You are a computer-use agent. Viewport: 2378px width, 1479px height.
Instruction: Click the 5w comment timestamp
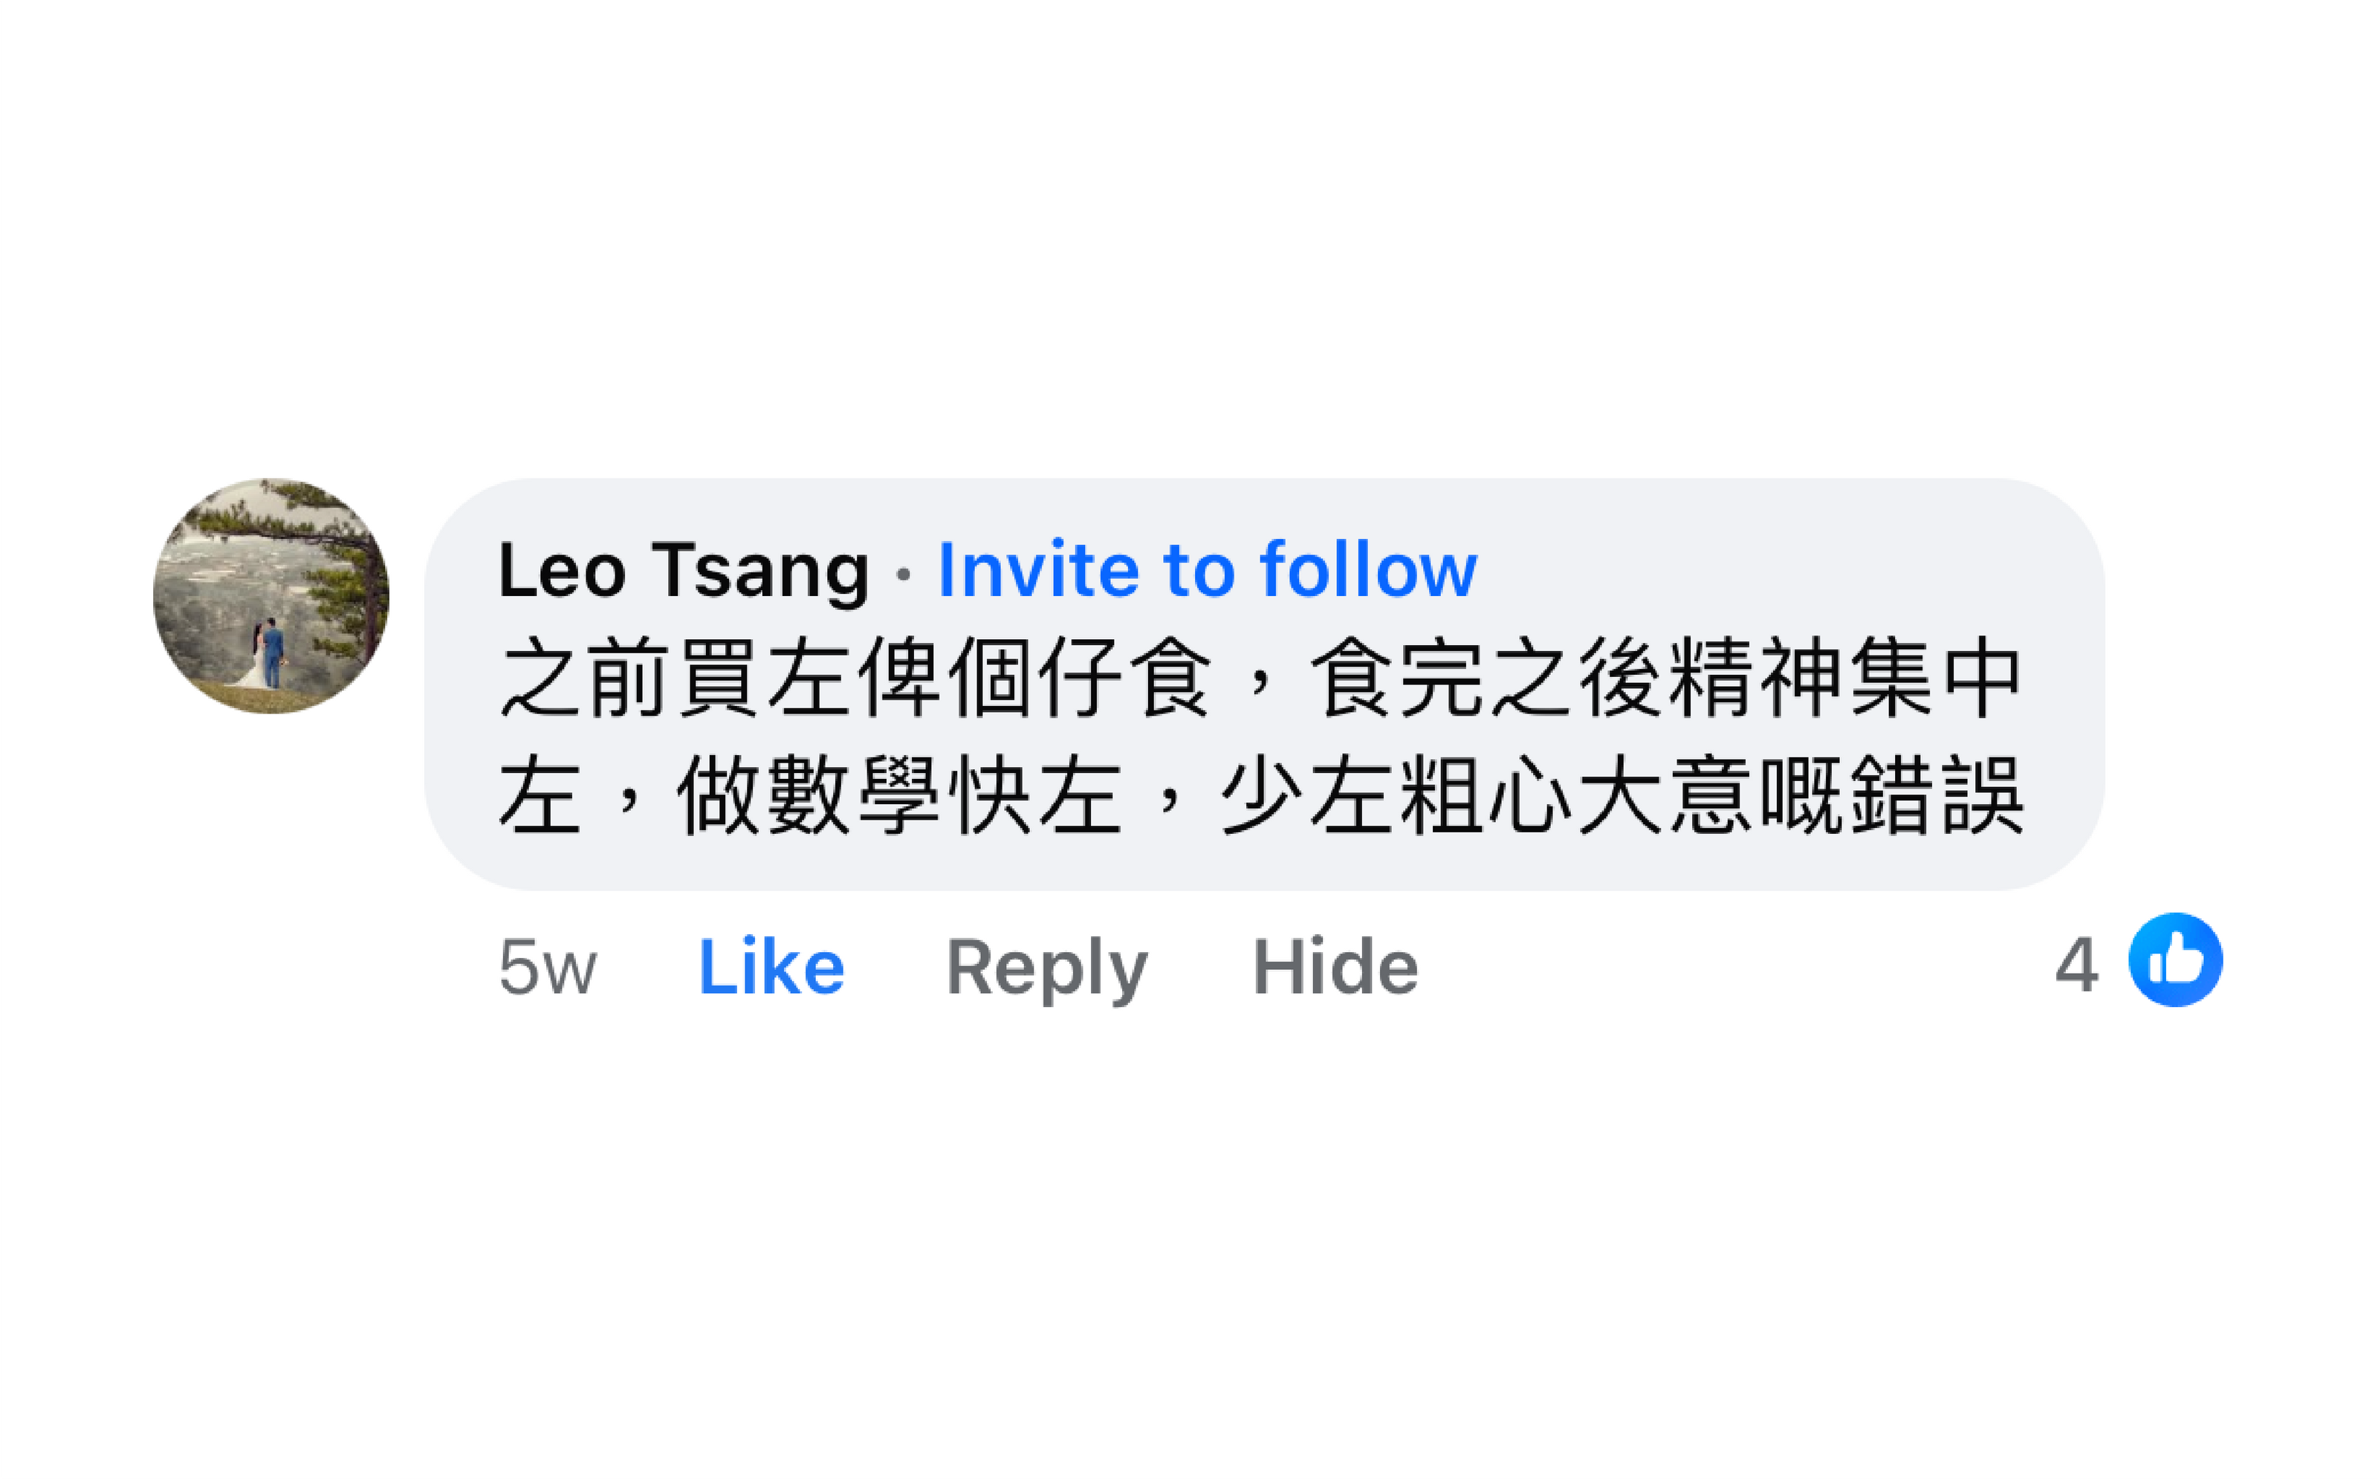point(547,968)
